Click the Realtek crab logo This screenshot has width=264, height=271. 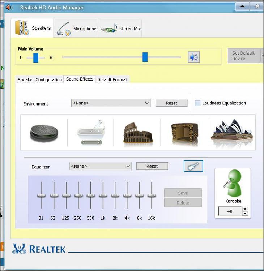tap(19, 249)
